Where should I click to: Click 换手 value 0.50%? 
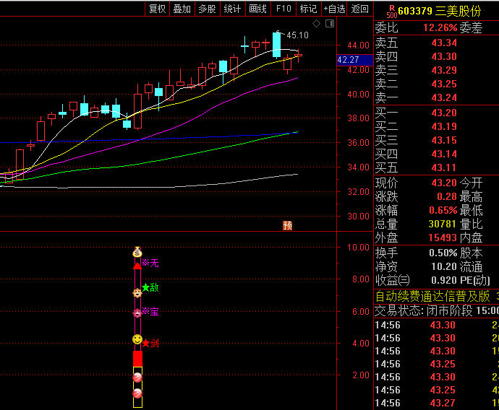click(x=443, y=253)
